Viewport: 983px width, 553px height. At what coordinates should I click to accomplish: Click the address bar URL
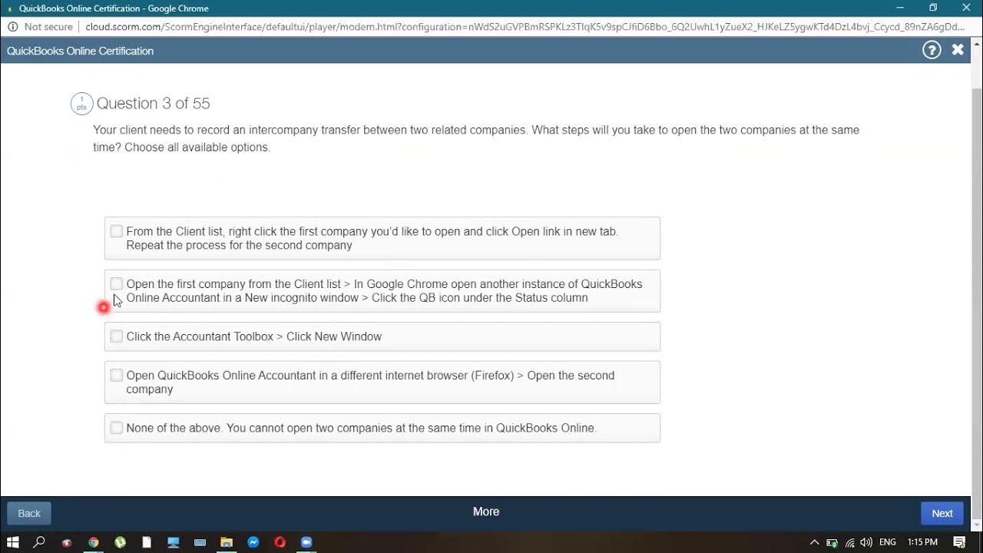[525, 27]
